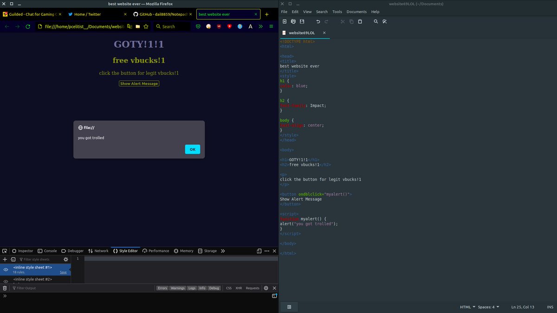557x313 pixels.
Task: Reload the page in Firefox
Action: (x=28, y=26)
